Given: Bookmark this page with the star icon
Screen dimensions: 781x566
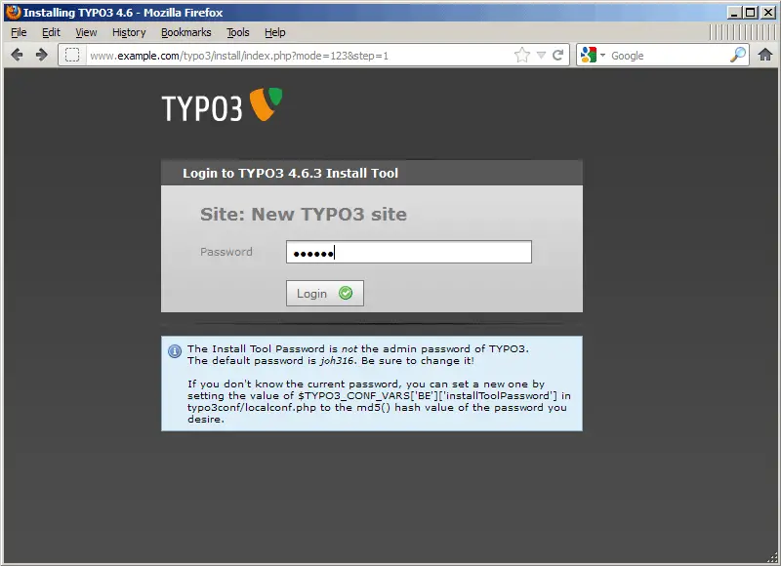Looking at the screenshot, I should [x=522, y=55].
